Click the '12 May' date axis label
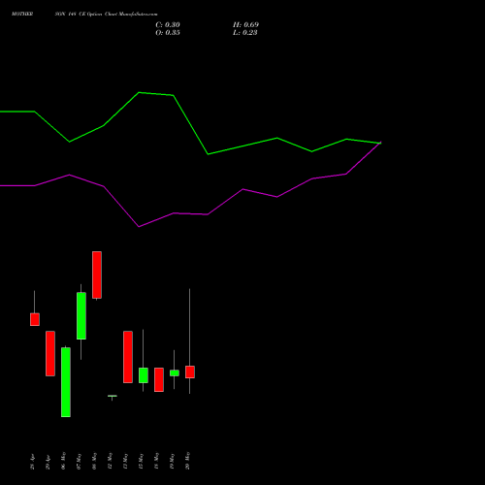This screenshot has height=485, width=485. click(x=110, y=461)
